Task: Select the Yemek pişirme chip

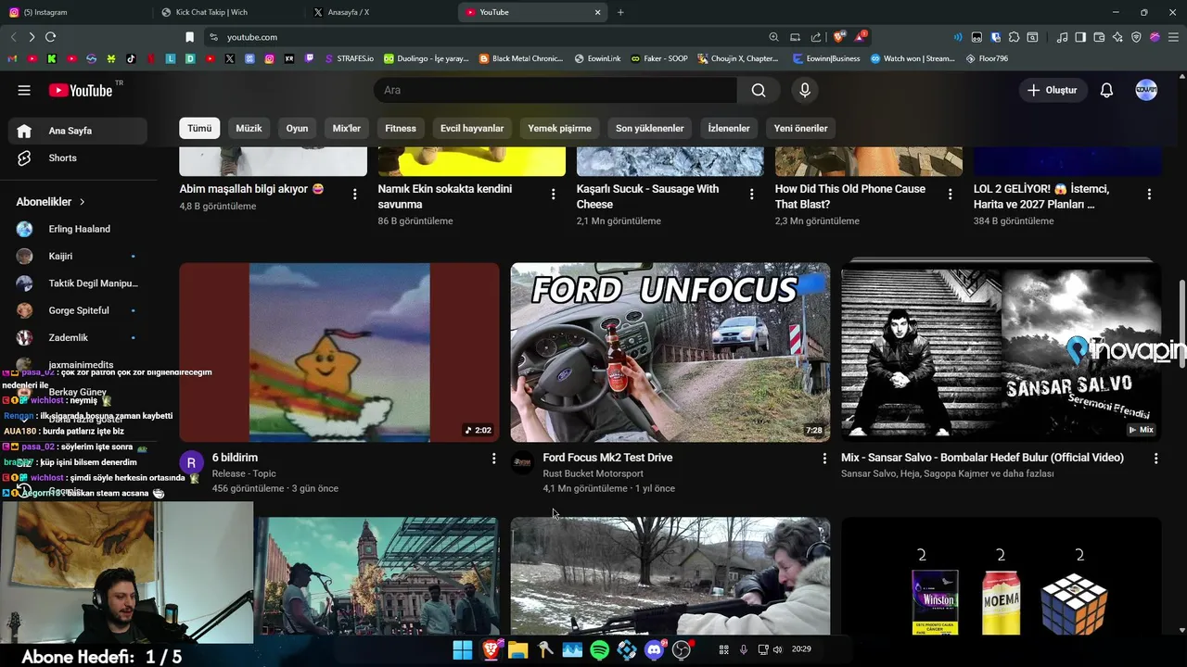Action: point(559,128)
